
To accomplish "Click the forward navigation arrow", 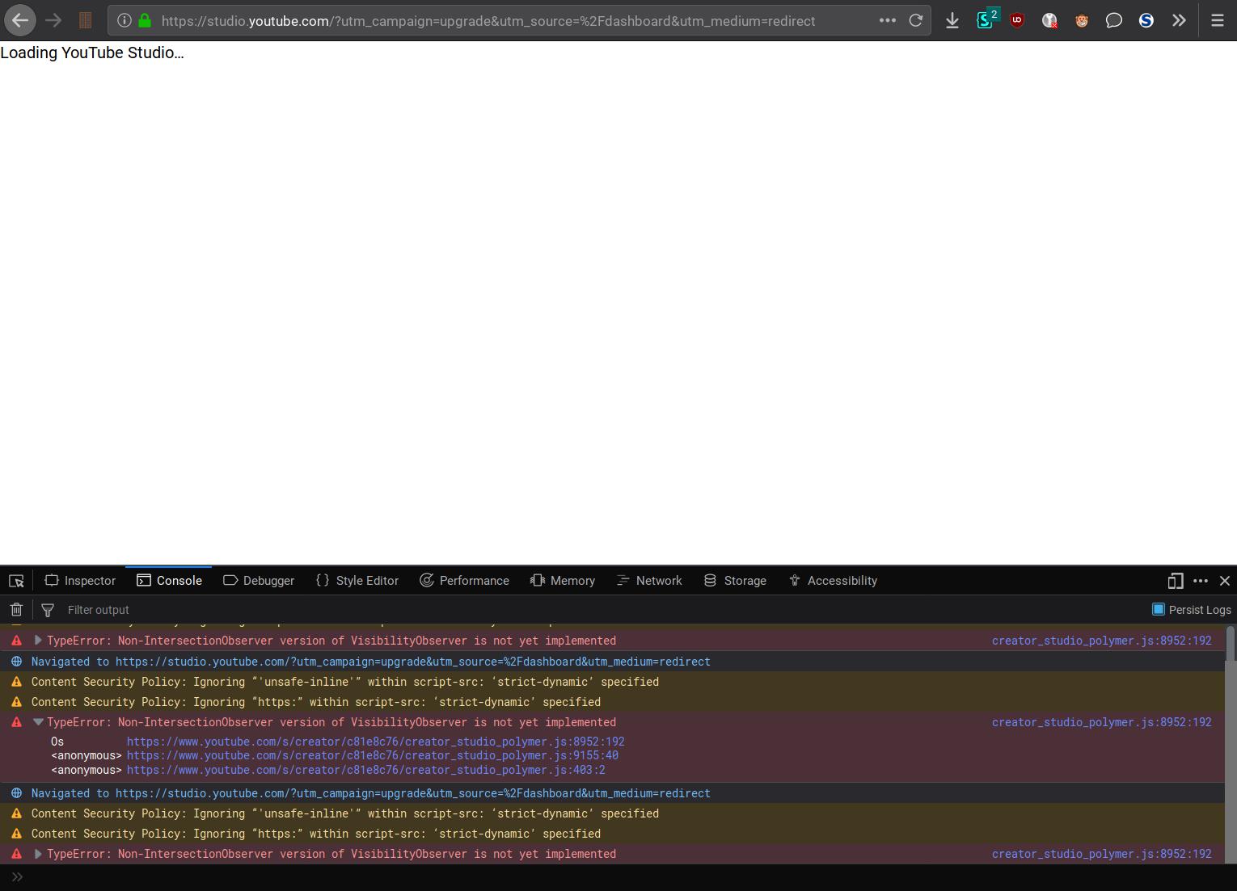I will 53,20.
